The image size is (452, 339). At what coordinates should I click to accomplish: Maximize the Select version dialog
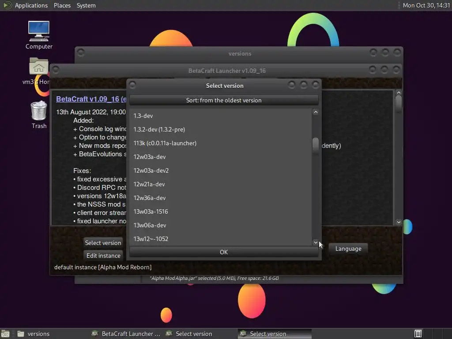304,85
